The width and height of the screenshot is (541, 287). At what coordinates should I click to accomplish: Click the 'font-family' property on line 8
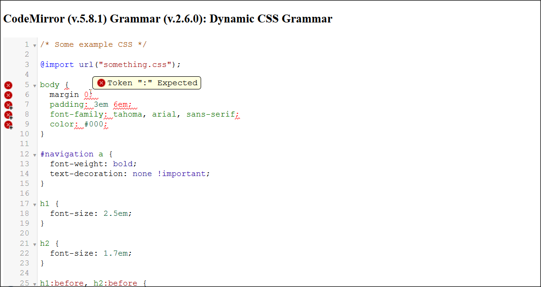(76, 114)
